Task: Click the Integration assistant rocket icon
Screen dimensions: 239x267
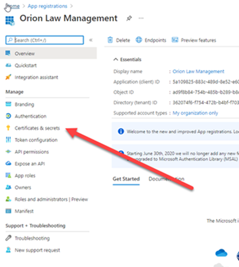Action: click(8, 77)
